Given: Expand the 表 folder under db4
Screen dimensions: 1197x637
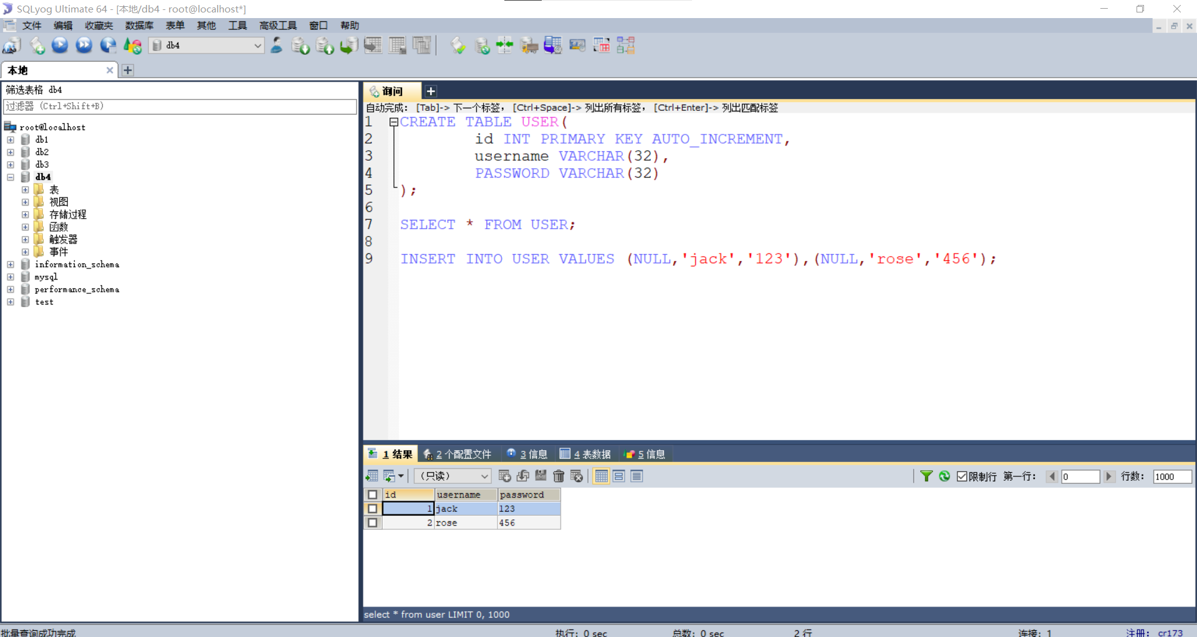Looking at the screenshot, I should [25, 189].
